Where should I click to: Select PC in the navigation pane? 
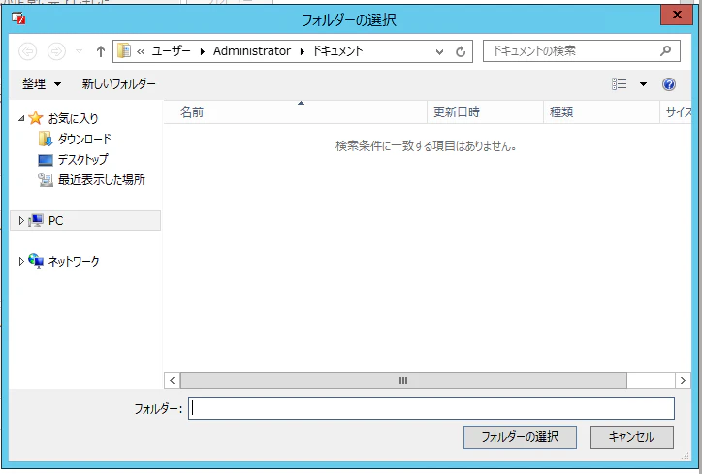(x=56, y=221)
